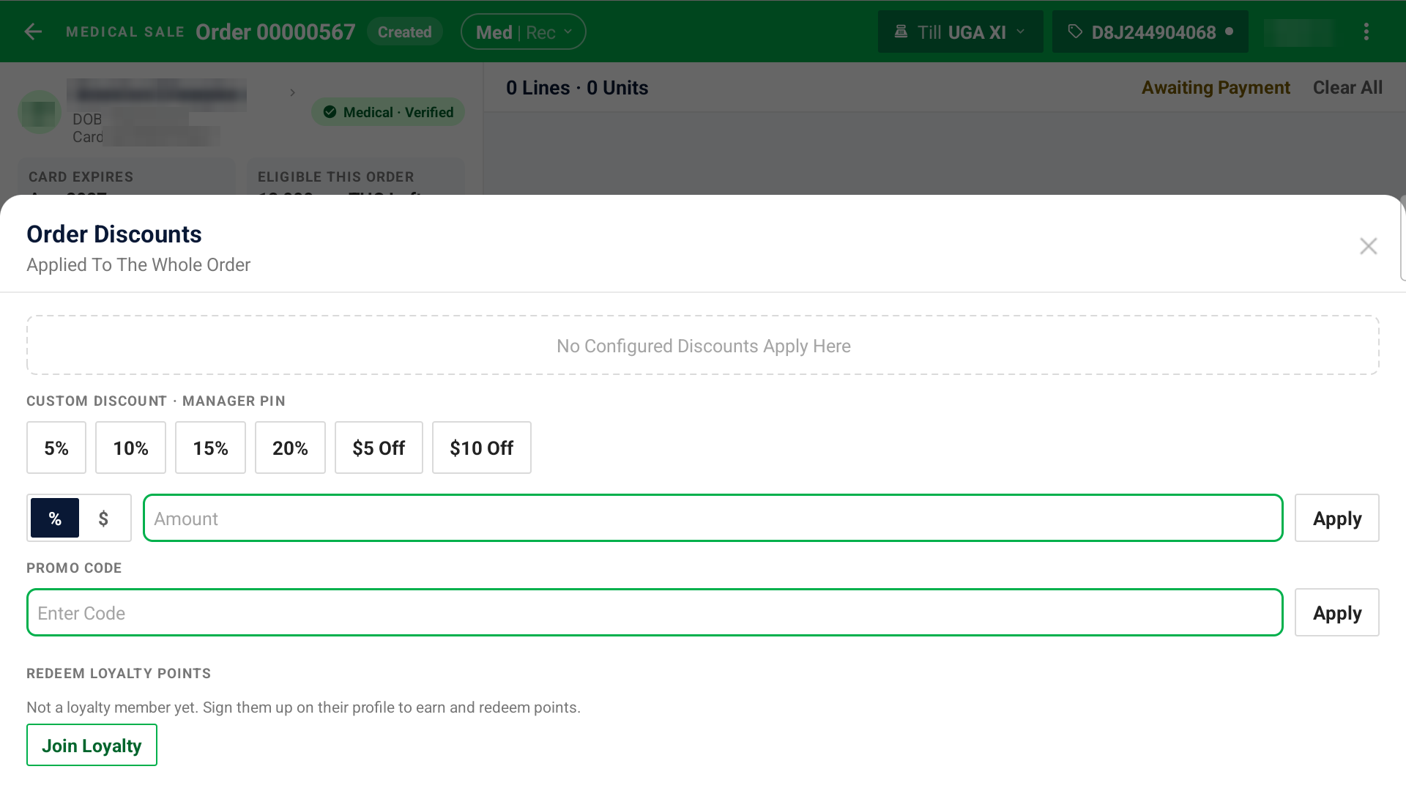Apply the custom discount amount

pos(1337,519)
